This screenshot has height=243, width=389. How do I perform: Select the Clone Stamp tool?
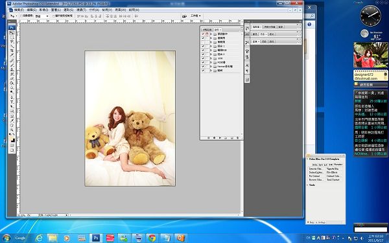pyautogui.click(x=12, y=69)
